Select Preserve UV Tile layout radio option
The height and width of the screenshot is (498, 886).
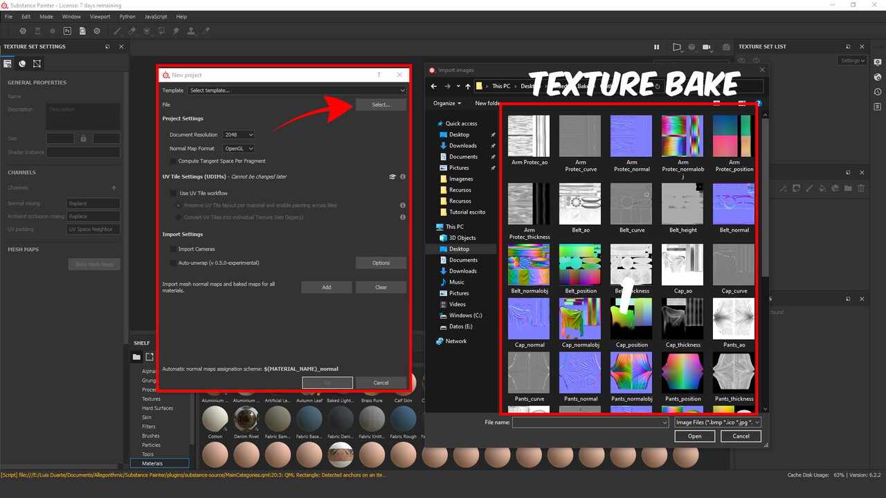pyautogui.click(x=179, y=205)
